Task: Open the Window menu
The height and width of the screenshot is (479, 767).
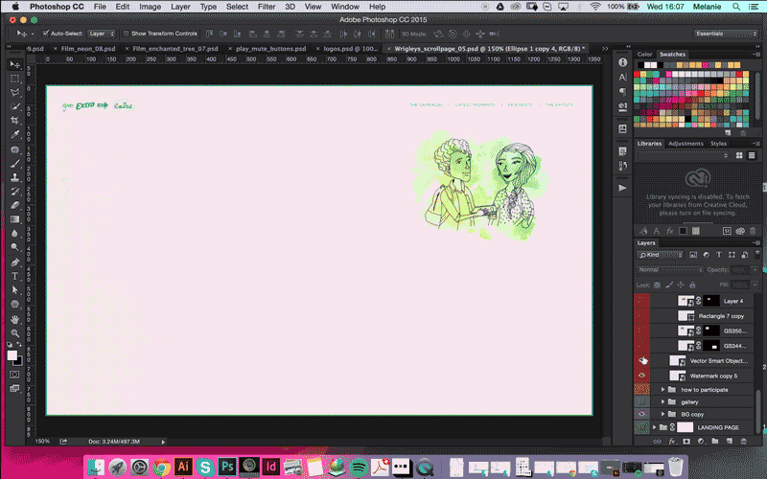Action: tap(345, 7)
